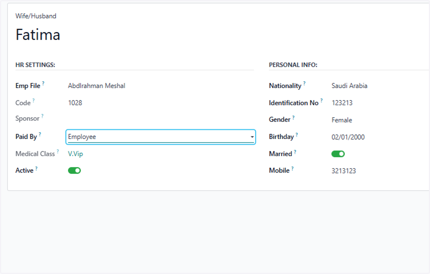The height and width of the screenshot is (274, 430).
Task: Click the Abdlrahman Meshal Emp File value
Action: 97,86
